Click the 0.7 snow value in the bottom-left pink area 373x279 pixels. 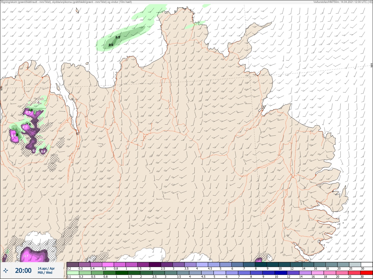tap(26, 256)
